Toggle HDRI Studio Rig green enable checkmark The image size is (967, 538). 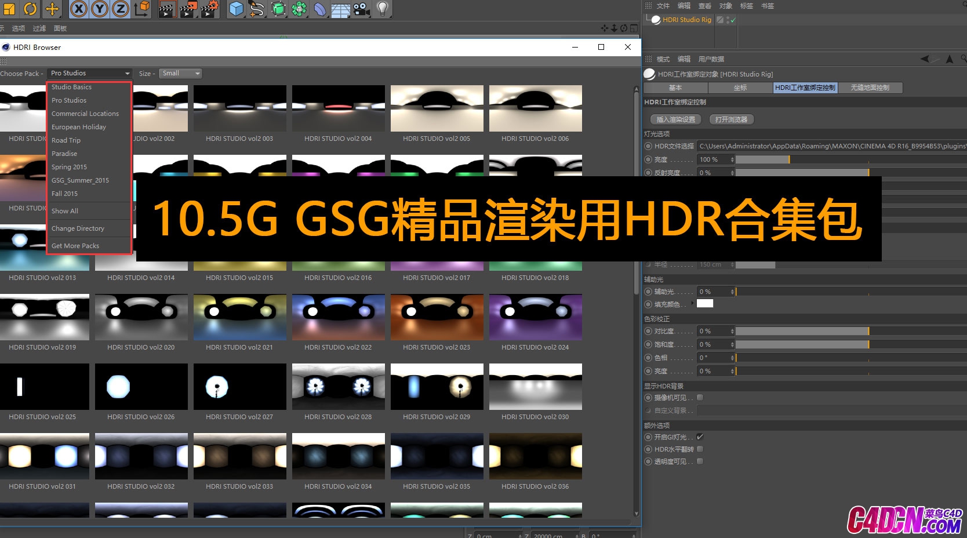733,20
